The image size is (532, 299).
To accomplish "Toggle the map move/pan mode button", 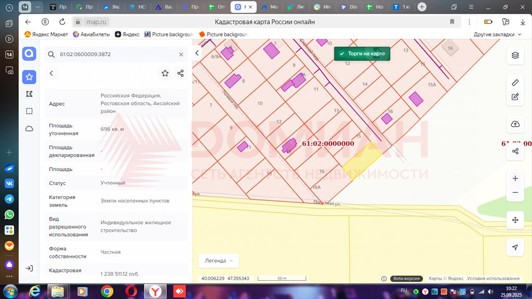I will pos(515,220).
